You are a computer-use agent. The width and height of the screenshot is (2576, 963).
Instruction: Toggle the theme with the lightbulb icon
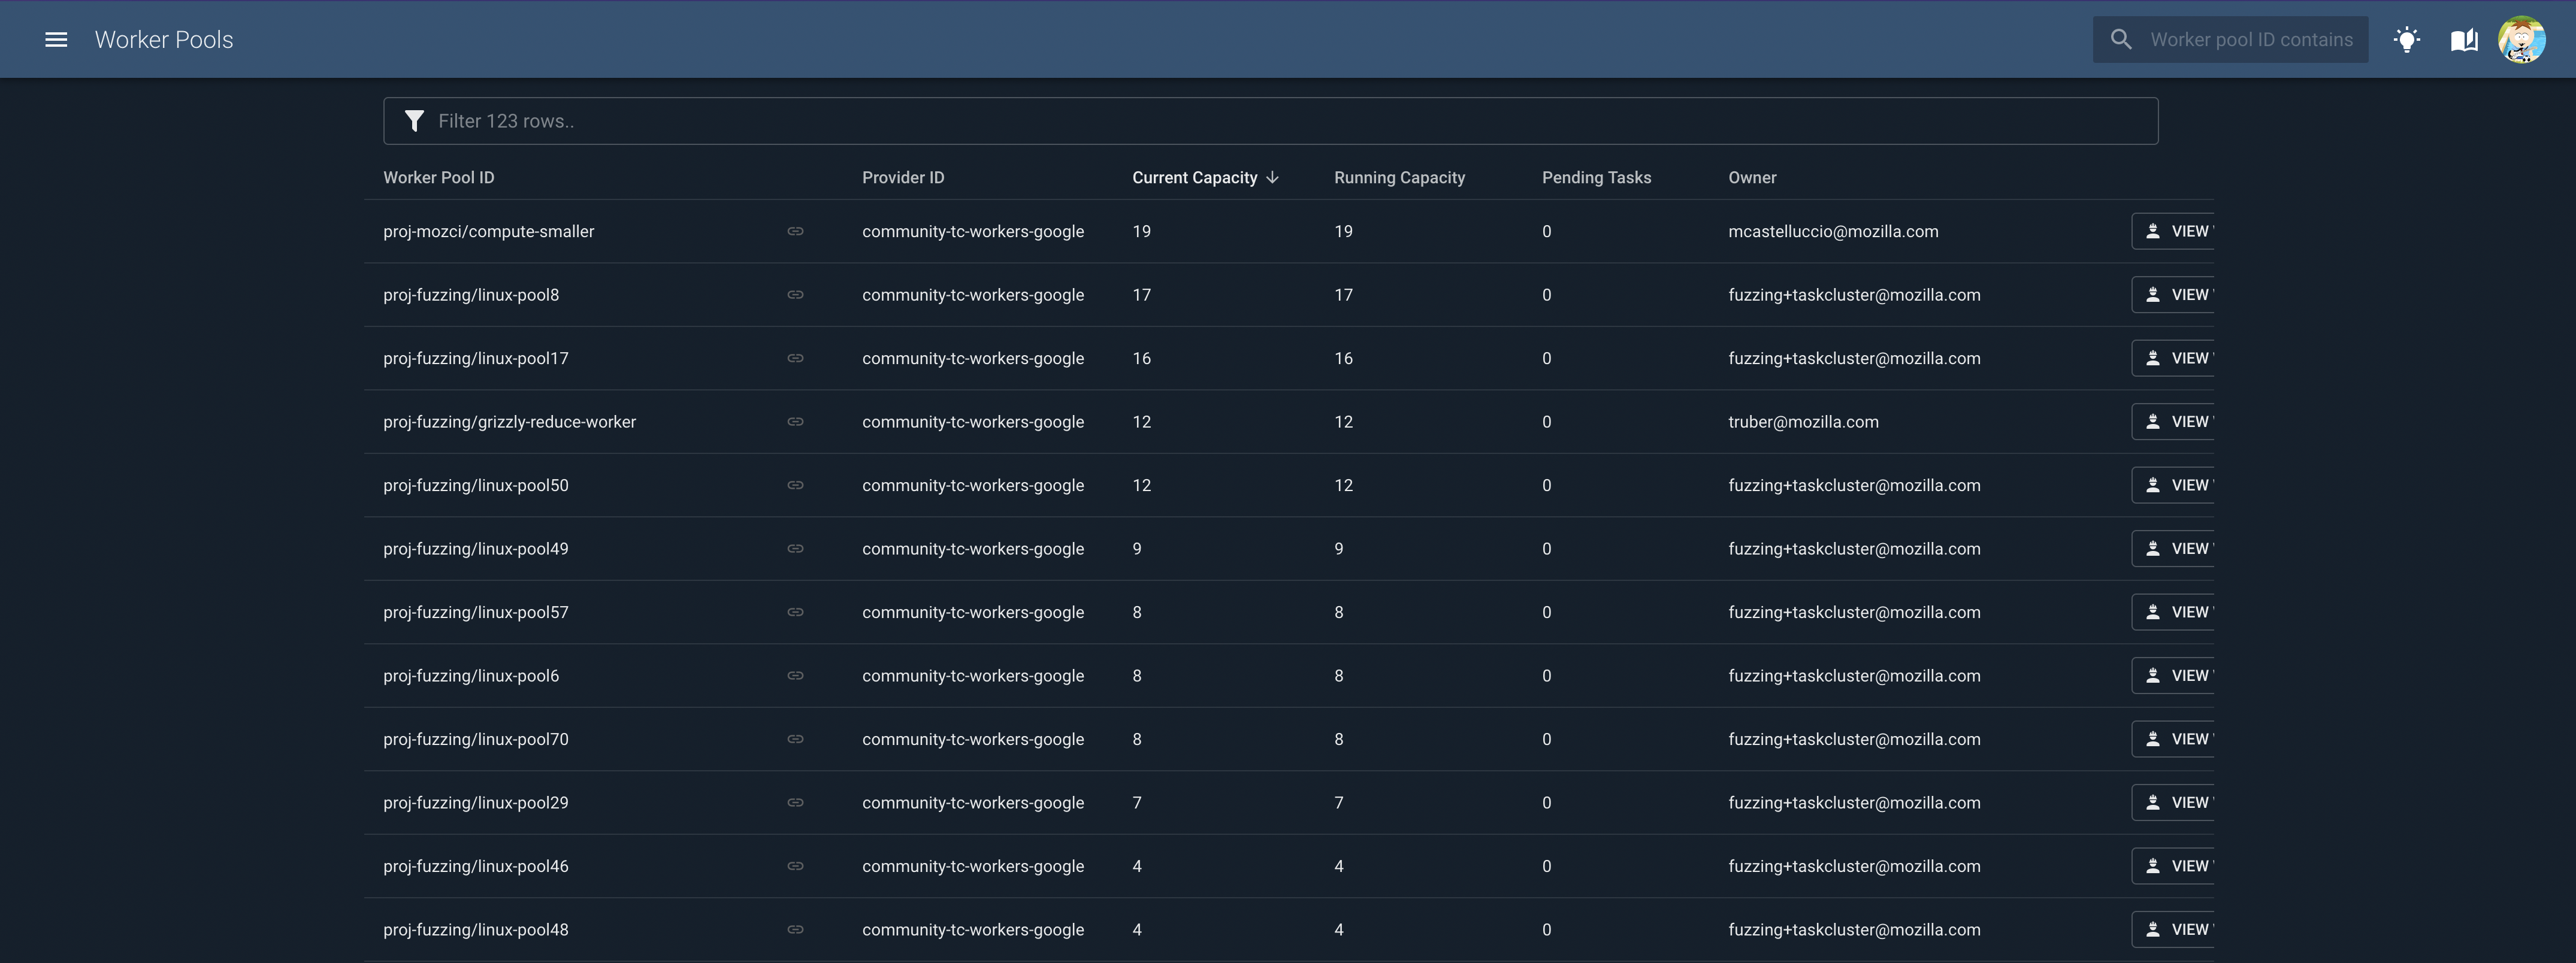[x=2407, y=39]
